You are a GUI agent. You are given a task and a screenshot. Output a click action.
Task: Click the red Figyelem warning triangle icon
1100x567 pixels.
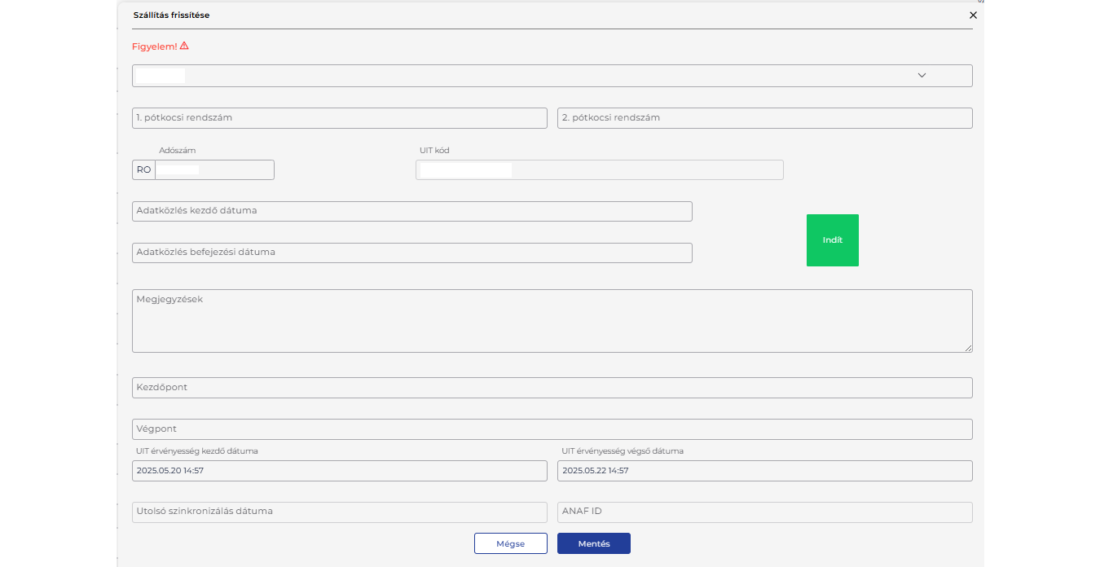(184, 46)
